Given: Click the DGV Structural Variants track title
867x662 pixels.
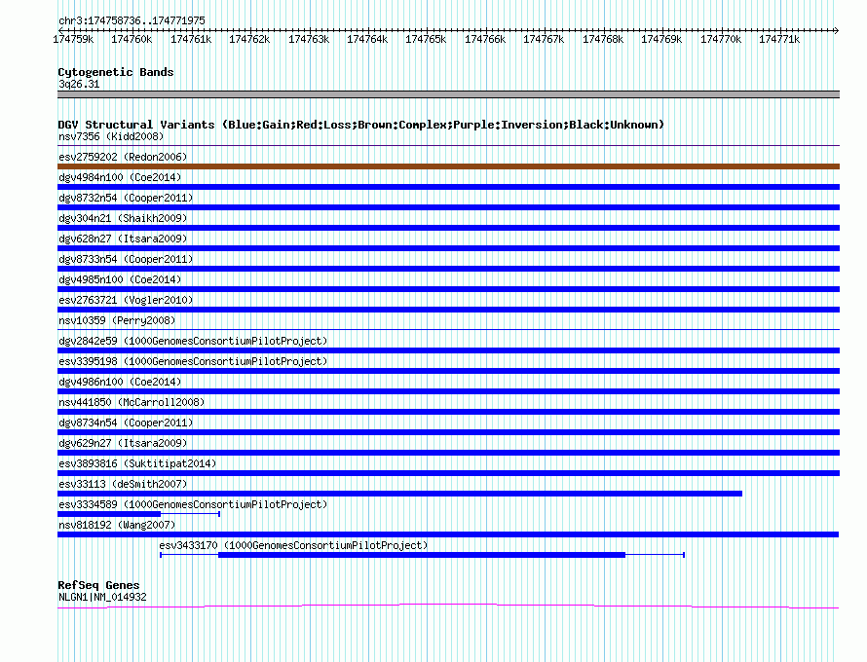Looking at the screenshot, I should [x=360, y=125].
